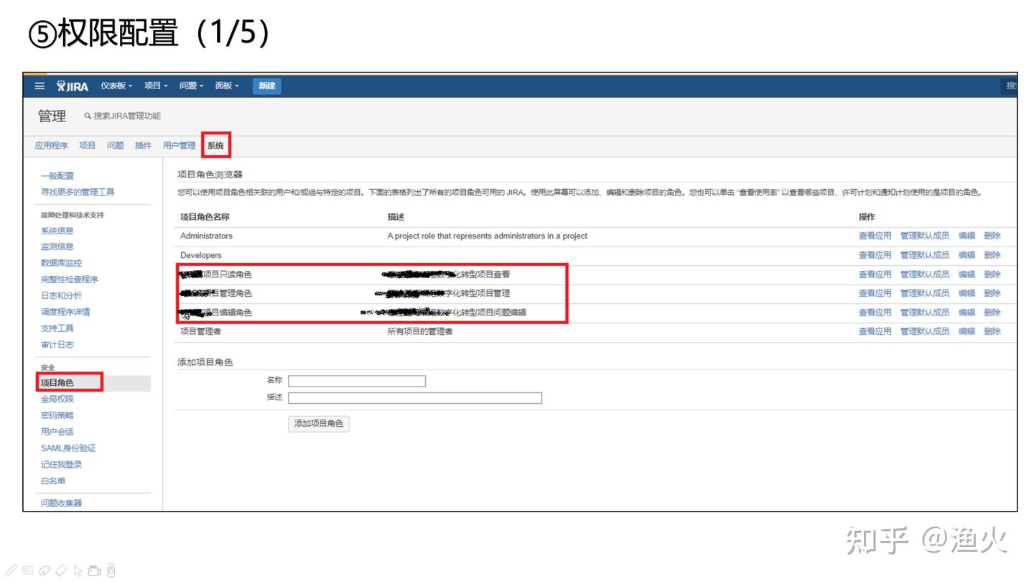Switch to the 用户管理 tab
The width and height of the screenshot is (1034, 582).
point(179,146)
